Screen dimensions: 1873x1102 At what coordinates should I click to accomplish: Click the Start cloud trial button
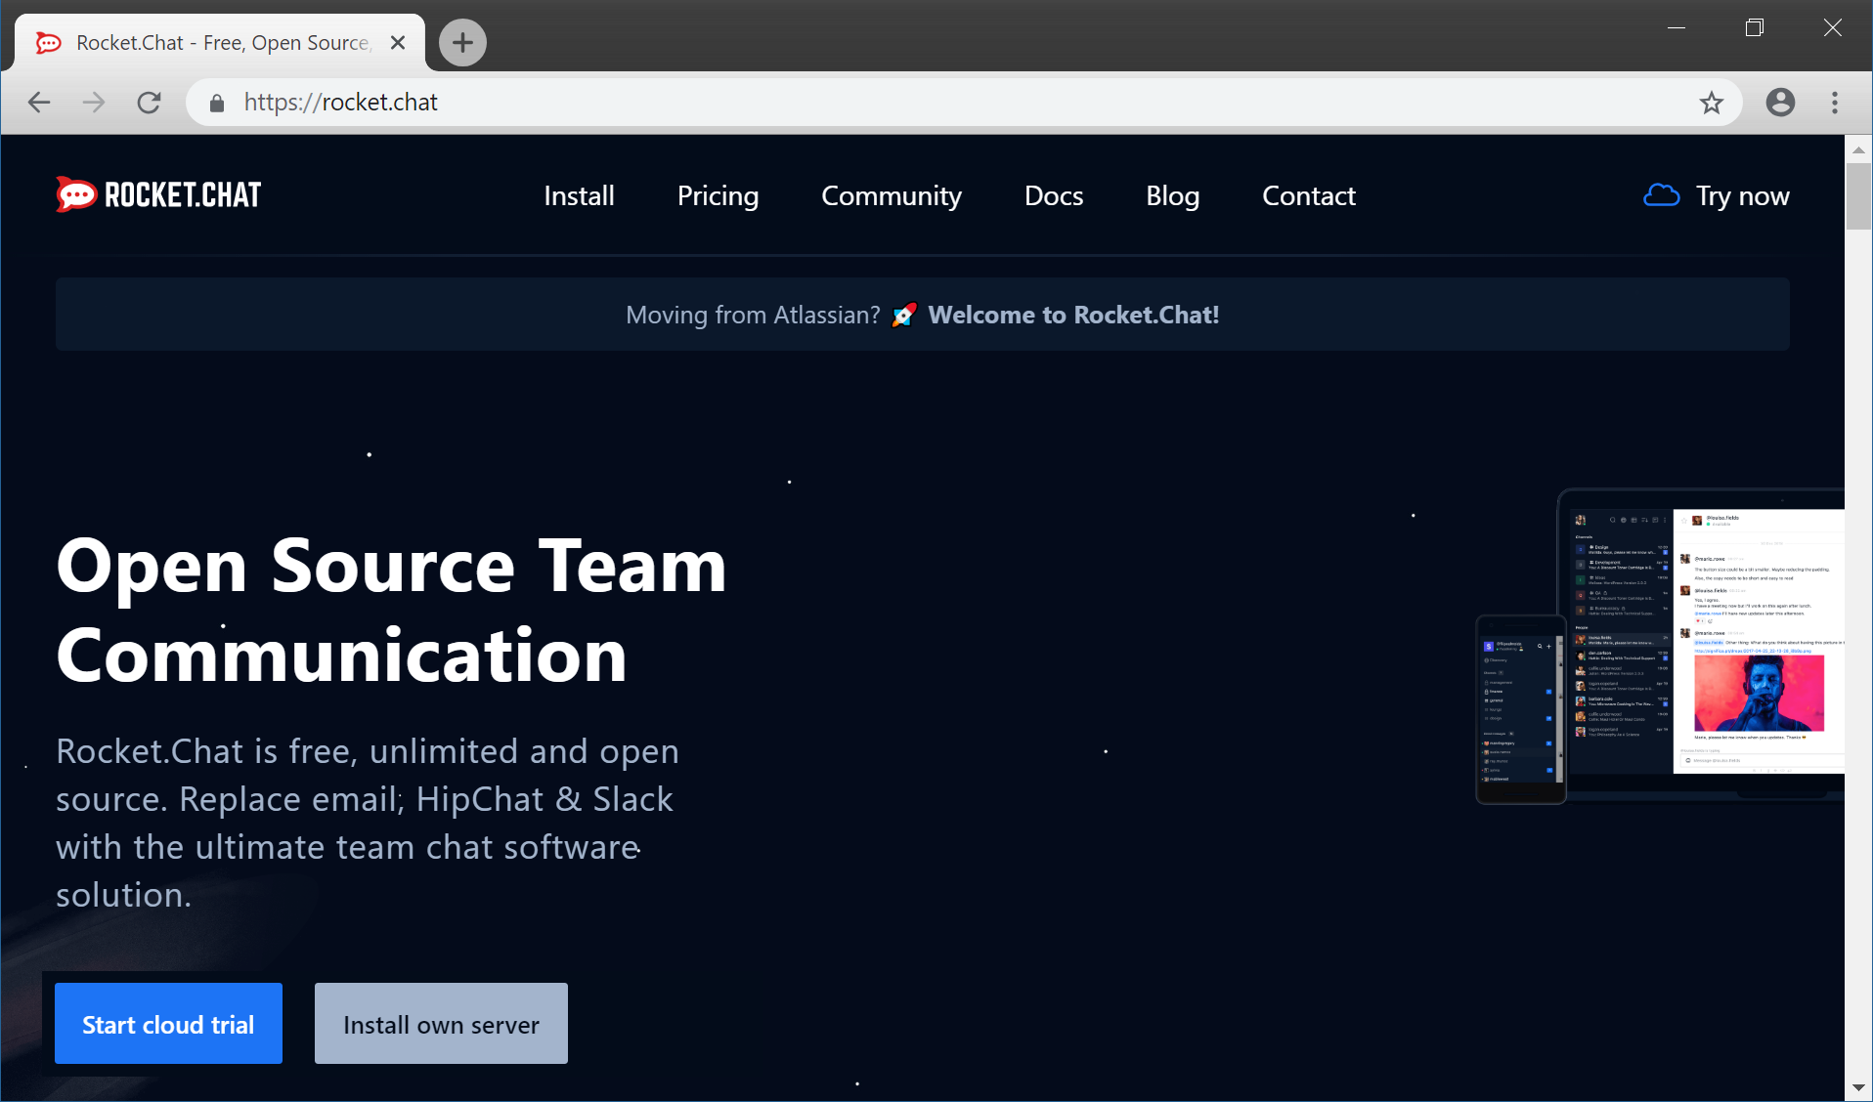pos(168,1024)
